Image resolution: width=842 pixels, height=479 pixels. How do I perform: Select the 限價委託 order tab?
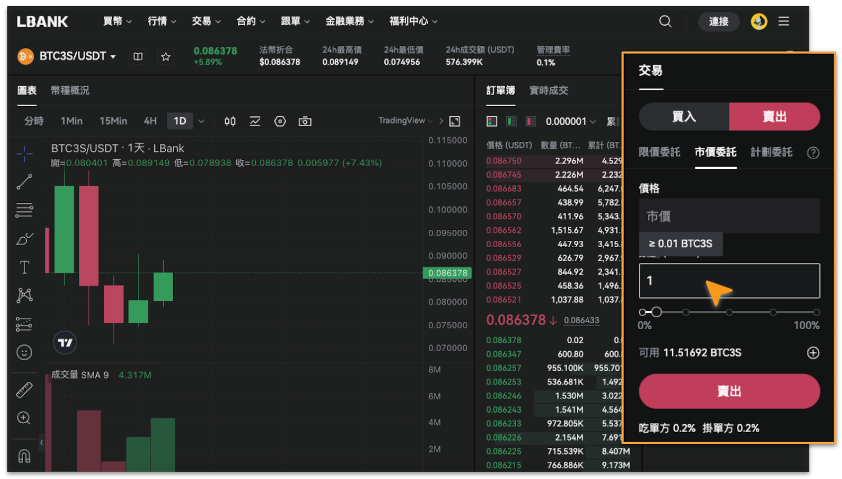click(659, 152)
